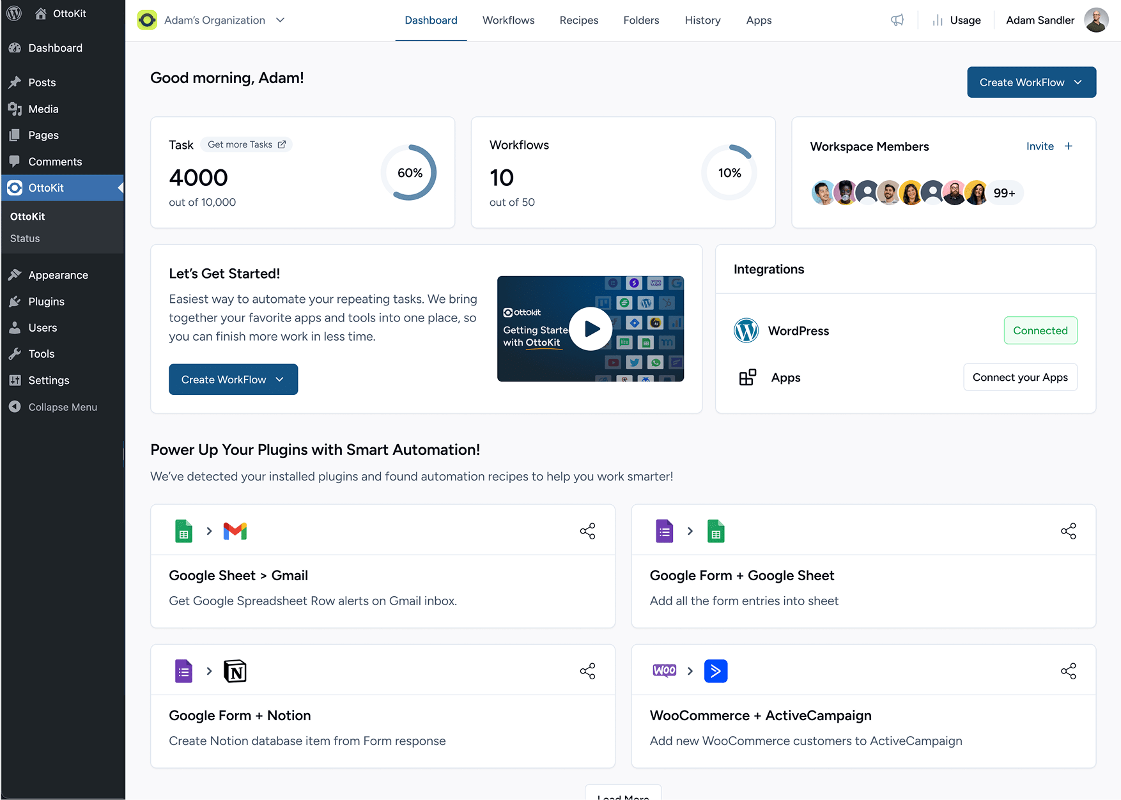The image size is (1121, 800).
Task: Click the Invite link in Workspace Members
Action: click(x=1040, y=146)
